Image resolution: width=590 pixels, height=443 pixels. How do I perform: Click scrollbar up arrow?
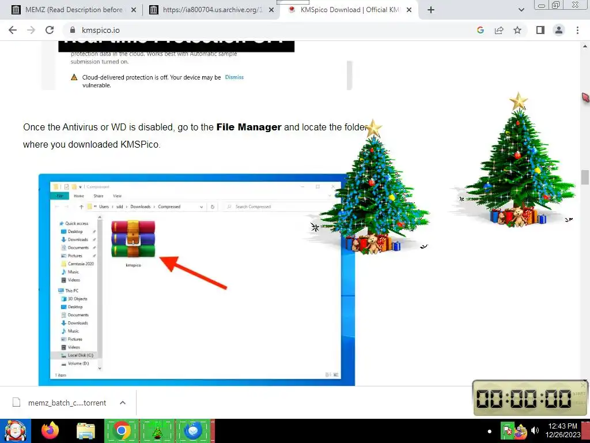[x=585, y=46]
